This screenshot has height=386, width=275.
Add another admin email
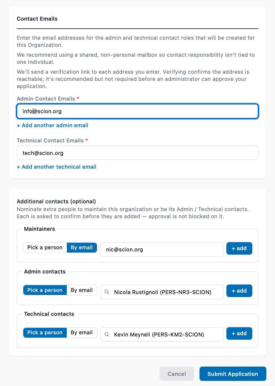[x=52, y=125]
